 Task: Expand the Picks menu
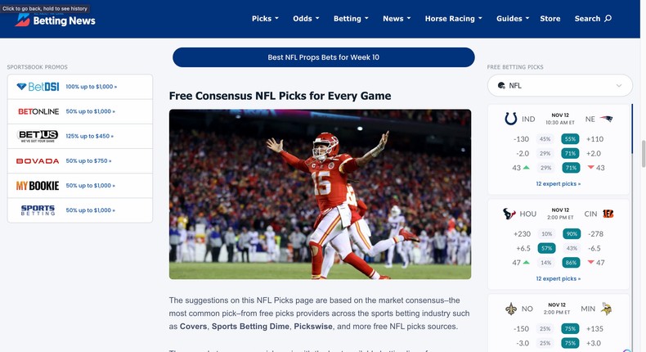265,19
